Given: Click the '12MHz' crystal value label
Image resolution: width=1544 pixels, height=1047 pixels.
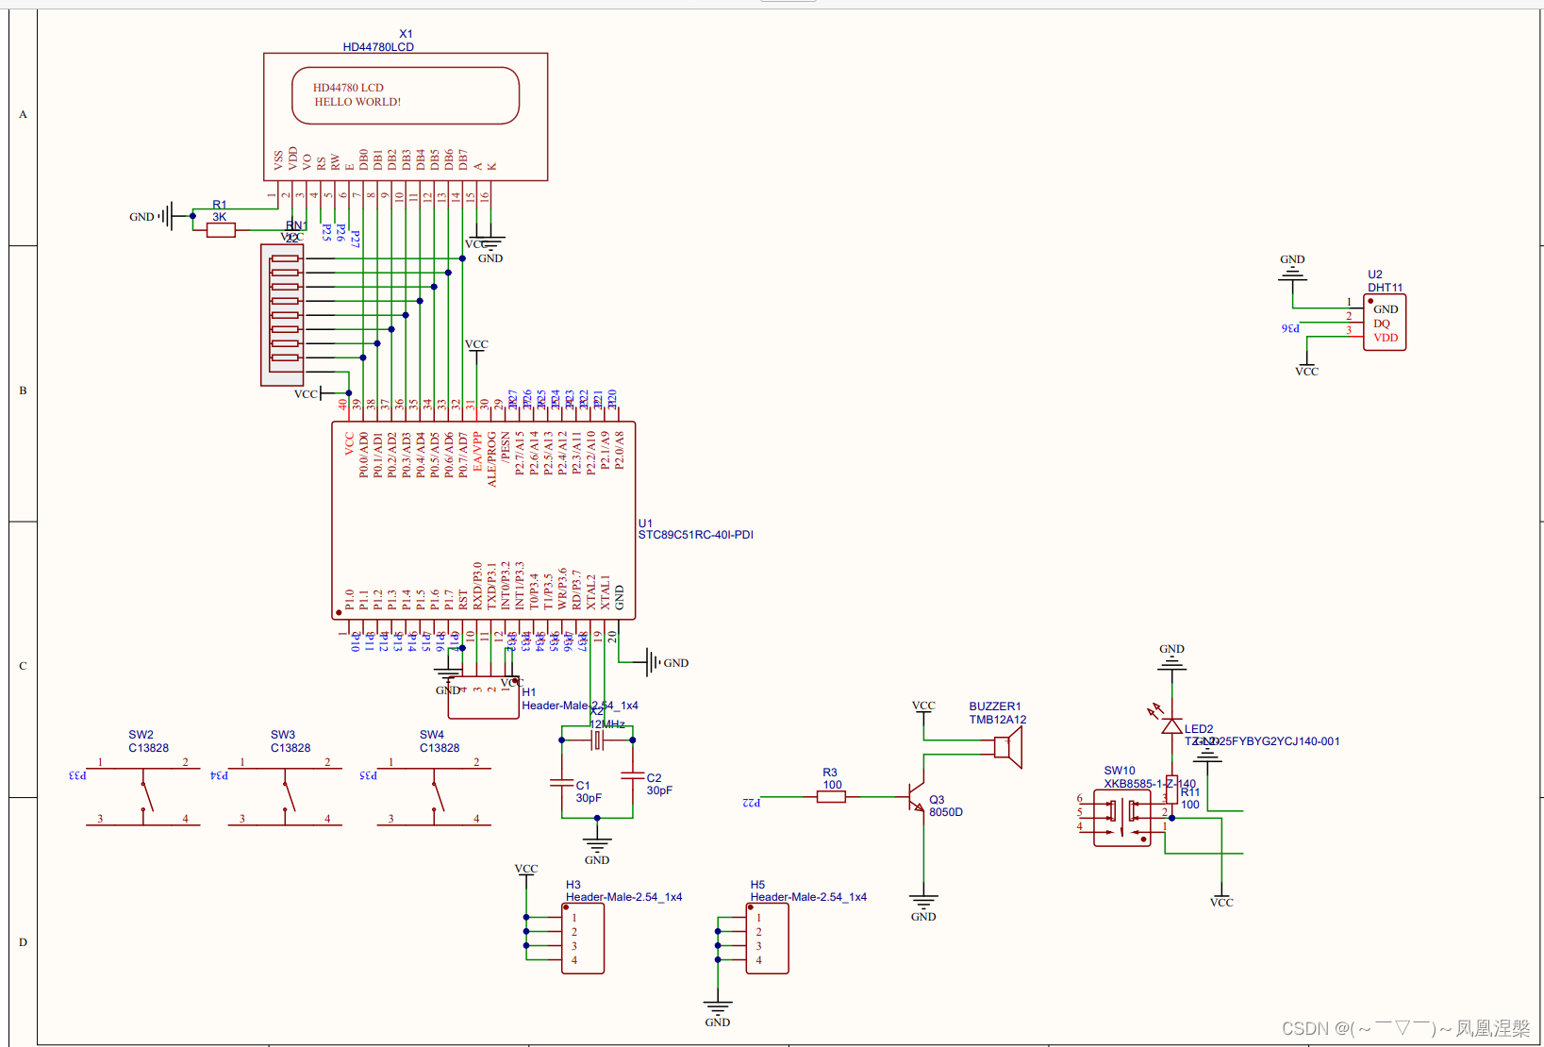Looking at the screenshot, I should pyautogui.click(x=607, y=724).
